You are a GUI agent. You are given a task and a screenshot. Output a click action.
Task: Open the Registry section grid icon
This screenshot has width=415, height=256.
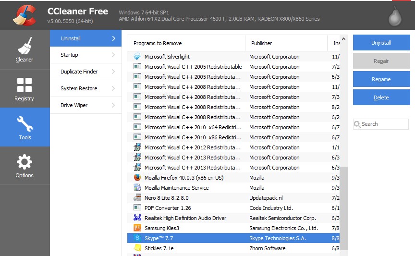point(24,85)
